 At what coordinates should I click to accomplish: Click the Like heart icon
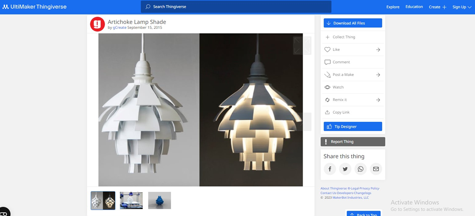tap(327, 49)
